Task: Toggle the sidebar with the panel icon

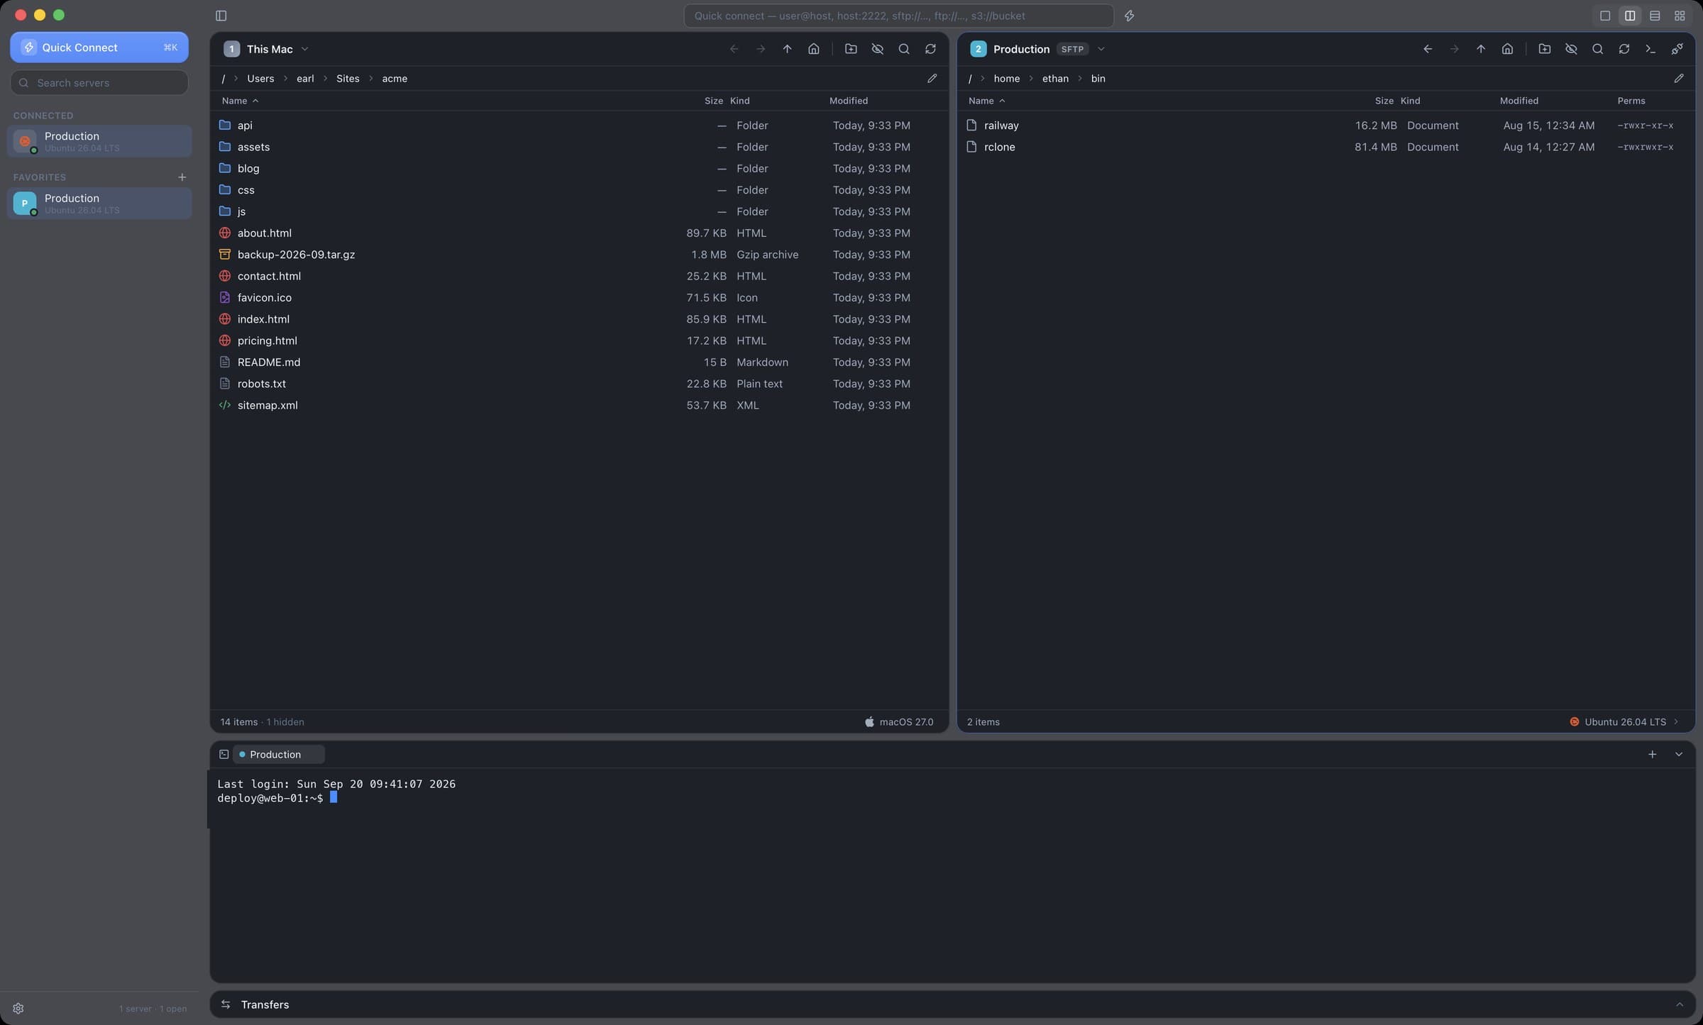Action: tap(221, 16)
